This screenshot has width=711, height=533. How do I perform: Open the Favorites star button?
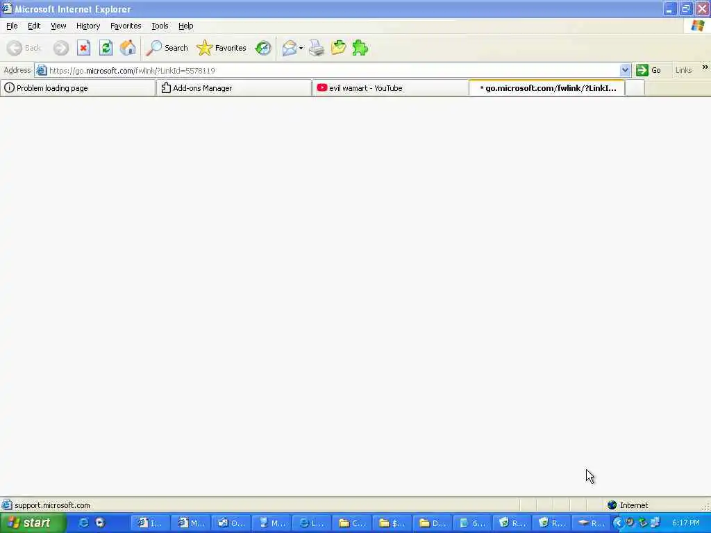[x=221, y=48]
